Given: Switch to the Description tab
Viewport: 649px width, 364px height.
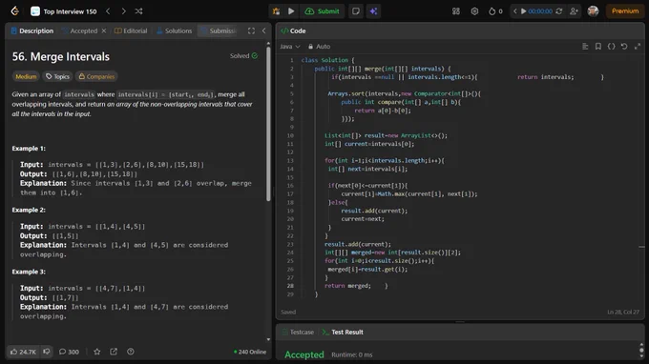Looking at the screenshot, I should tap(32, 30).
